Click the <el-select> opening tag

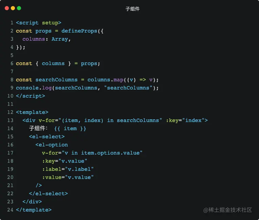[47, 137]
